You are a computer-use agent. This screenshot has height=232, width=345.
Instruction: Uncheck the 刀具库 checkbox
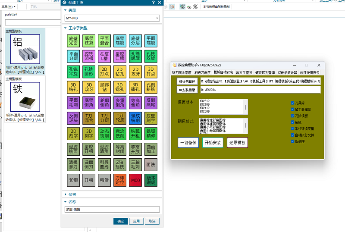292,103
